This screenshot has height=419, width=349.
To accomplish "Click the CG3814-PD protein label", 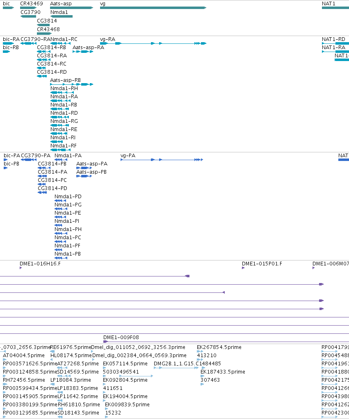I will click(x=52, y=188).
